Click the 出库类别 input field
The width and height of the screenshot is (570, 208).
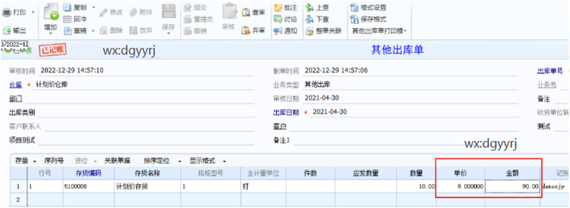(146, 112)
